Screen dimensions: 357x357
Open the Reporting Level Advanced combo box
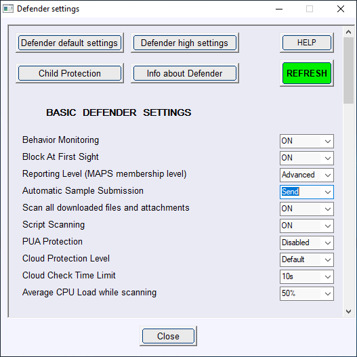click(x=307, y=175)
